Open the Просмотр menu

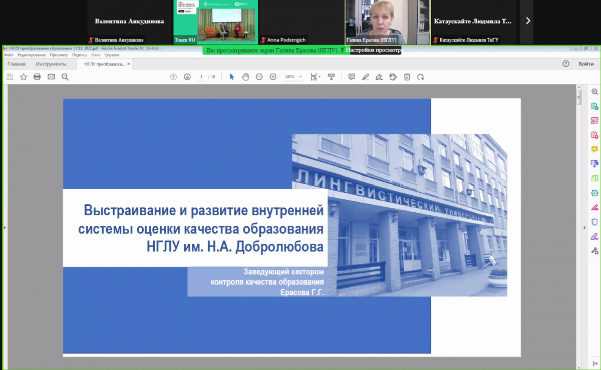click(59, 55)
